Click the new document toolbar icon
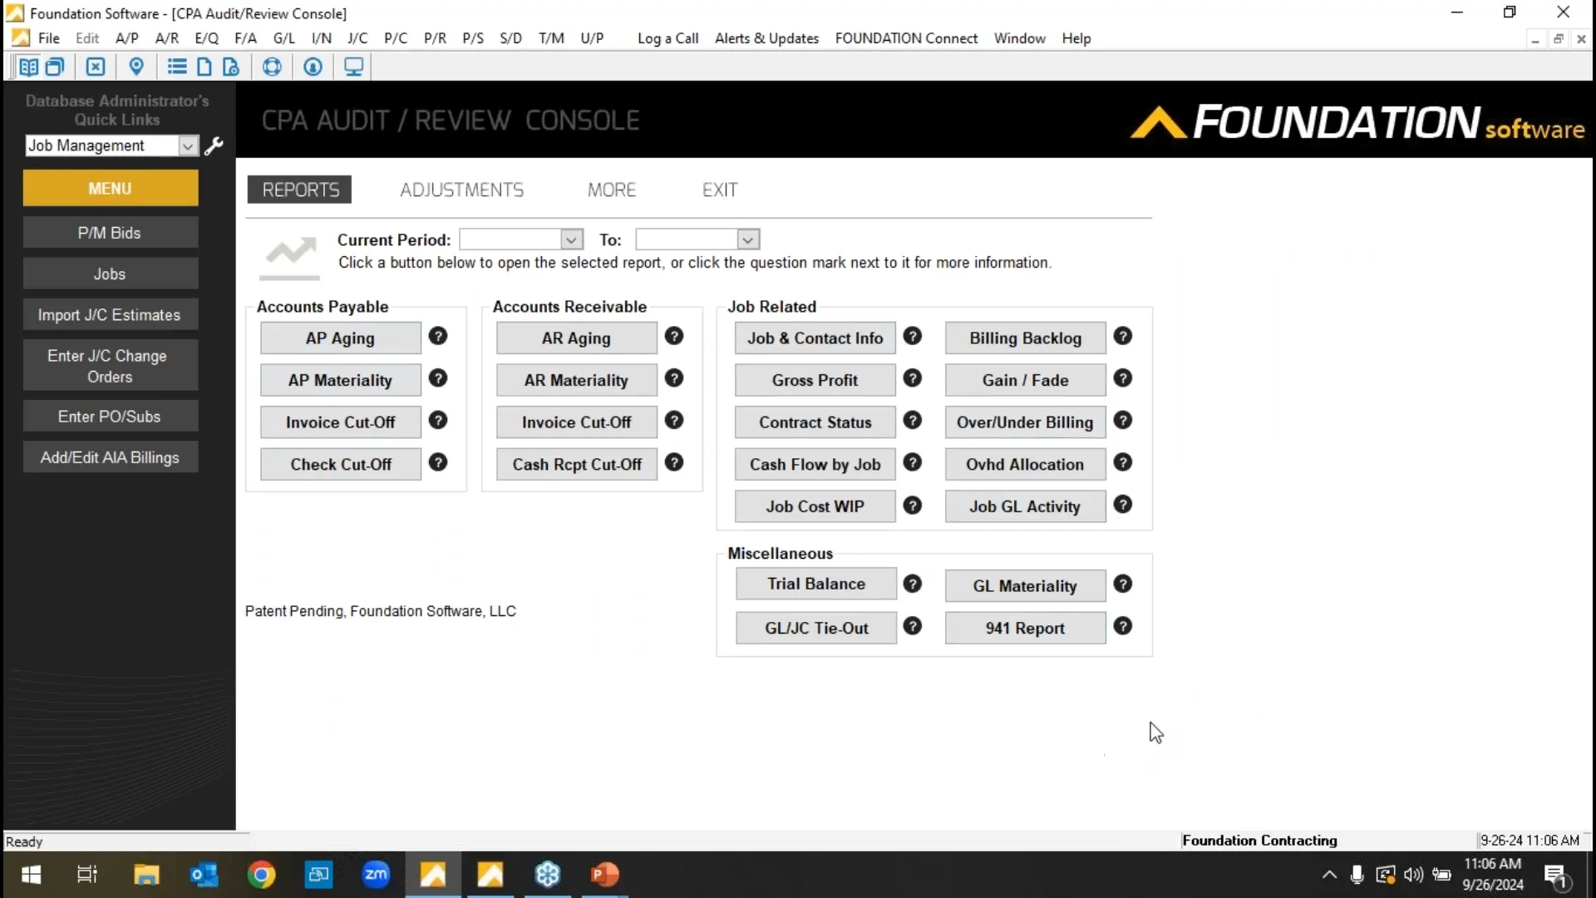 204,67
